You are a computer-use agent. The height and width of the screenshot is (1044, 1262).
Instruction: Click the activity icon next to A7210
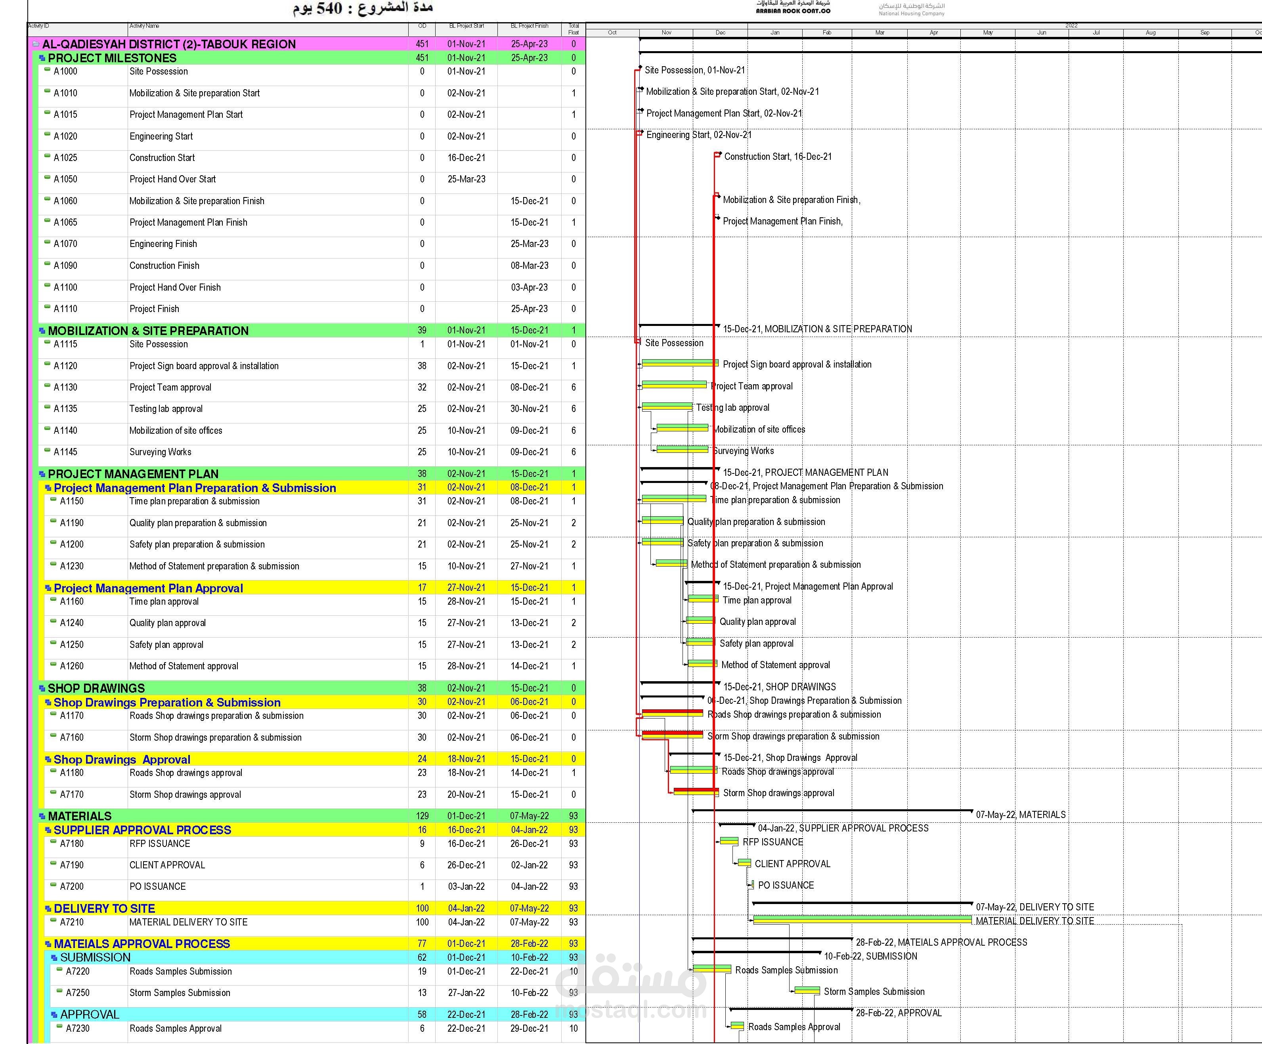(x=54, y=921)
